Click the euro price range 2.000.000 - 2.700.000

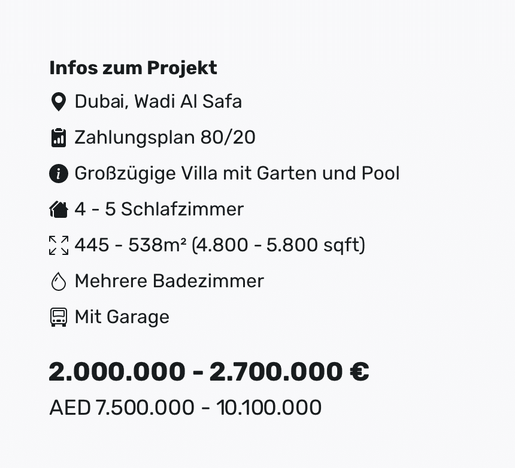pyautogui.click(x=209, y=372)
